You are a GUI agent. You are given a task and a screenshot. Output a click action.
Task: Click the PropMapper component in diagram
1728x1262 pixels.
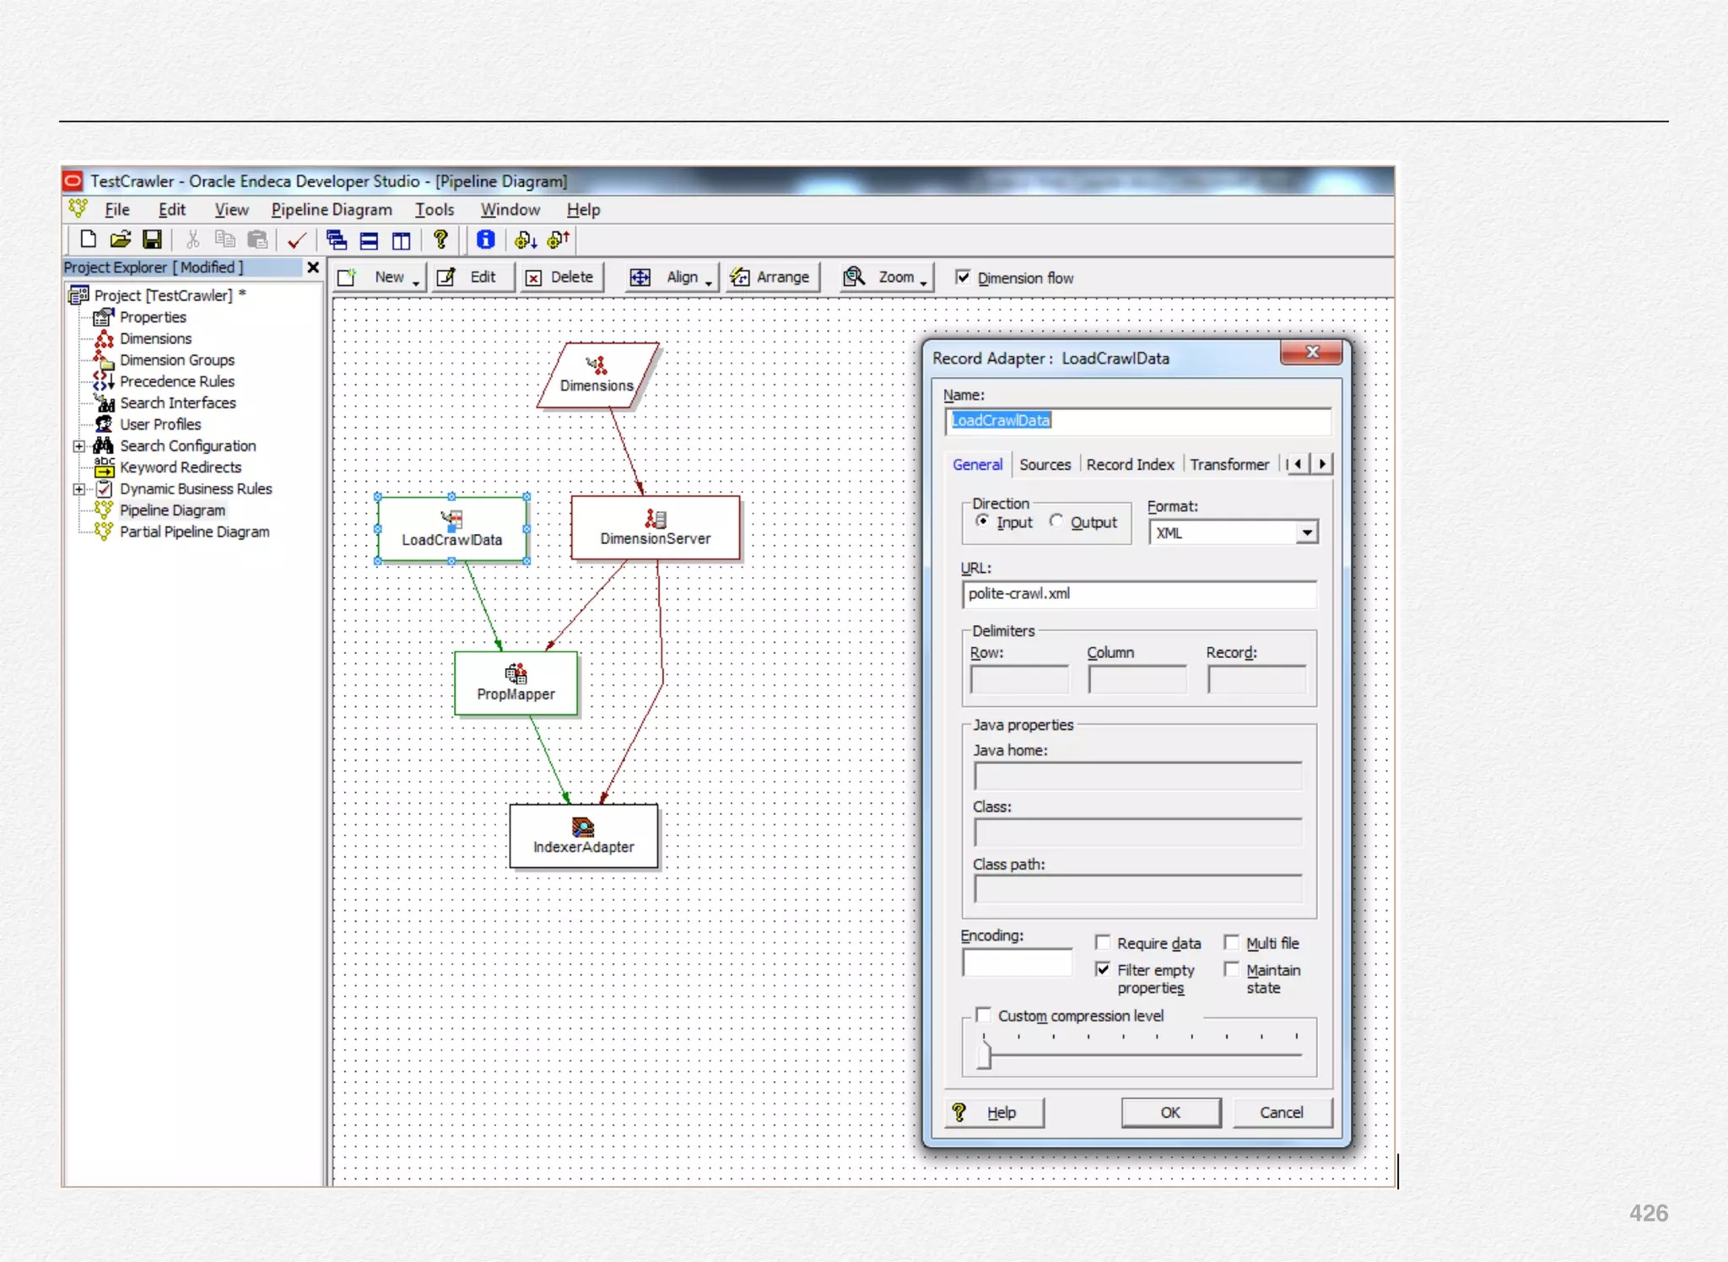pyautogui.click(x=516, y=683)
